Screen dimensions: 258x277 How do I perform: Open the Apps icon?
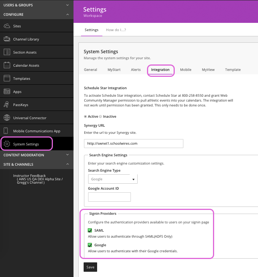point(6,92)
